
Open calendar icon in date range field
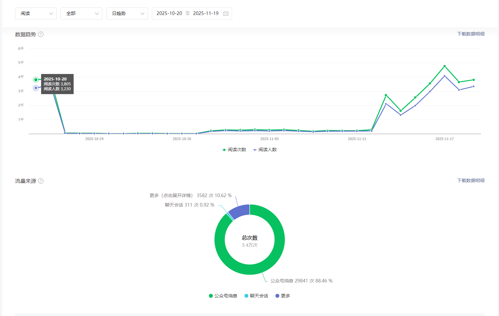(226, 13)
